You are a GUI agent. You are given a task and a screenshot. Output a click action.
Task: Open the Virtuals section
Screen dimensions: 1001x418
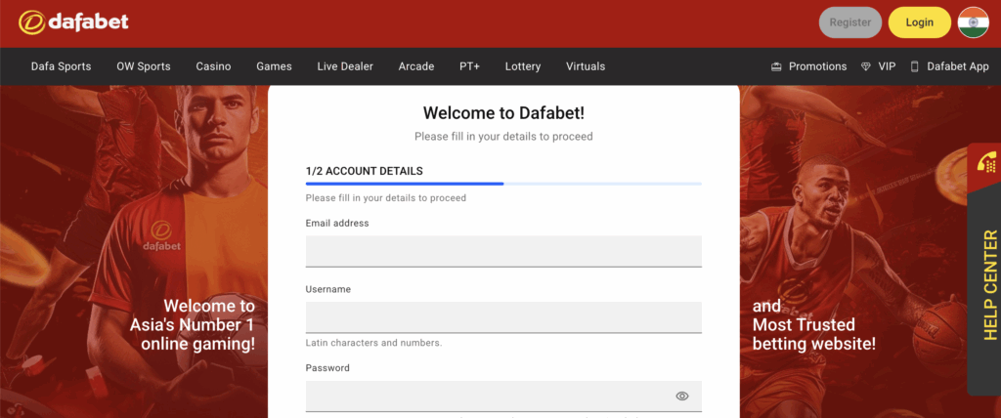pos(586,66)
